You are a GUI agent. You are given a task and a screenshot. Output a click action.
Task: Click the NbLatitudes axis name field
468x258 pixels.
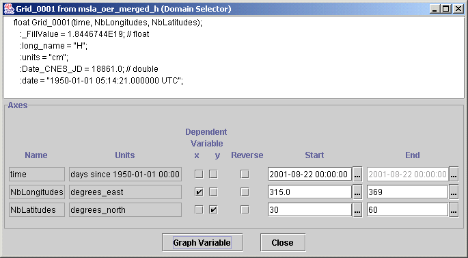37,210
